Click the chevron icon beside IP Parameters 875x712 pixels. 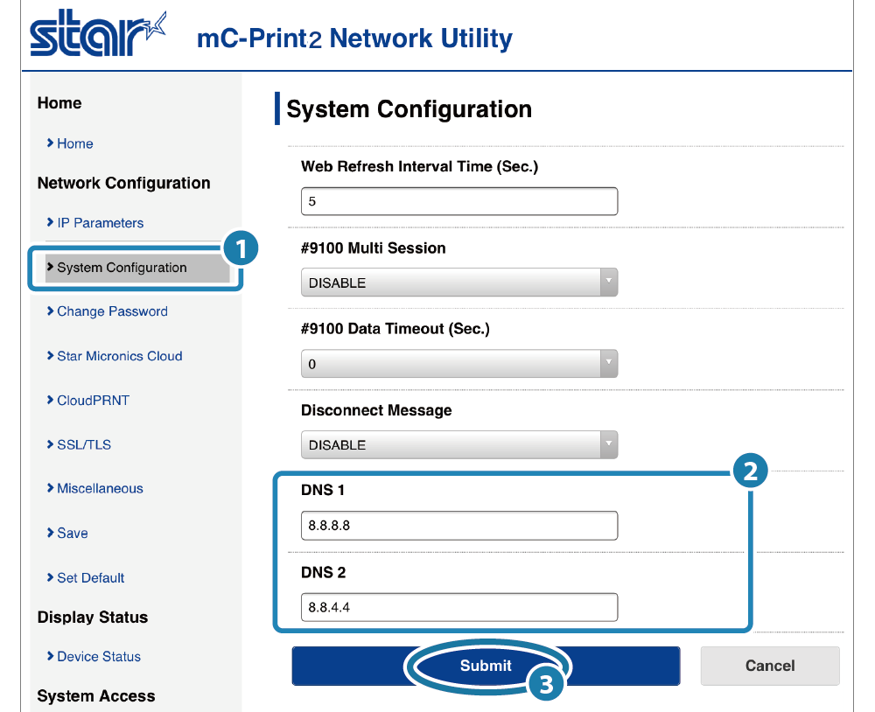point(50,222)
